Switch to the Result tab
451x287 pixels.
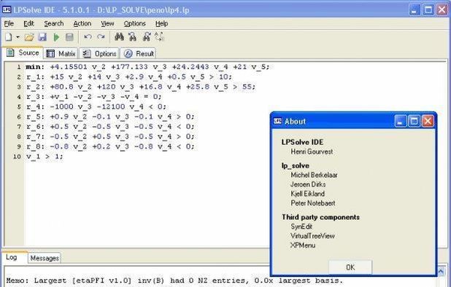tap(139, 54)
